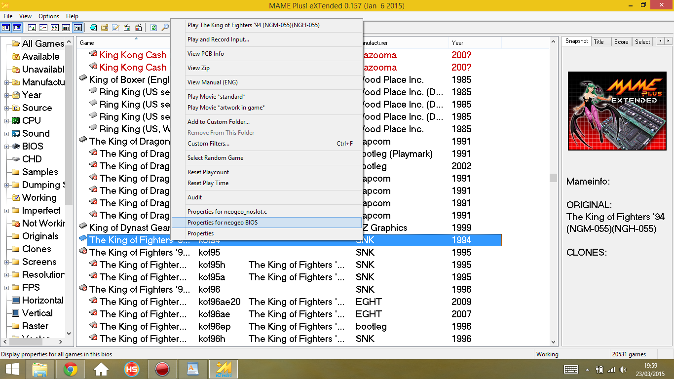Expand the Sound tree node
The image size is (674, 379).
click(x=7, y=134)
